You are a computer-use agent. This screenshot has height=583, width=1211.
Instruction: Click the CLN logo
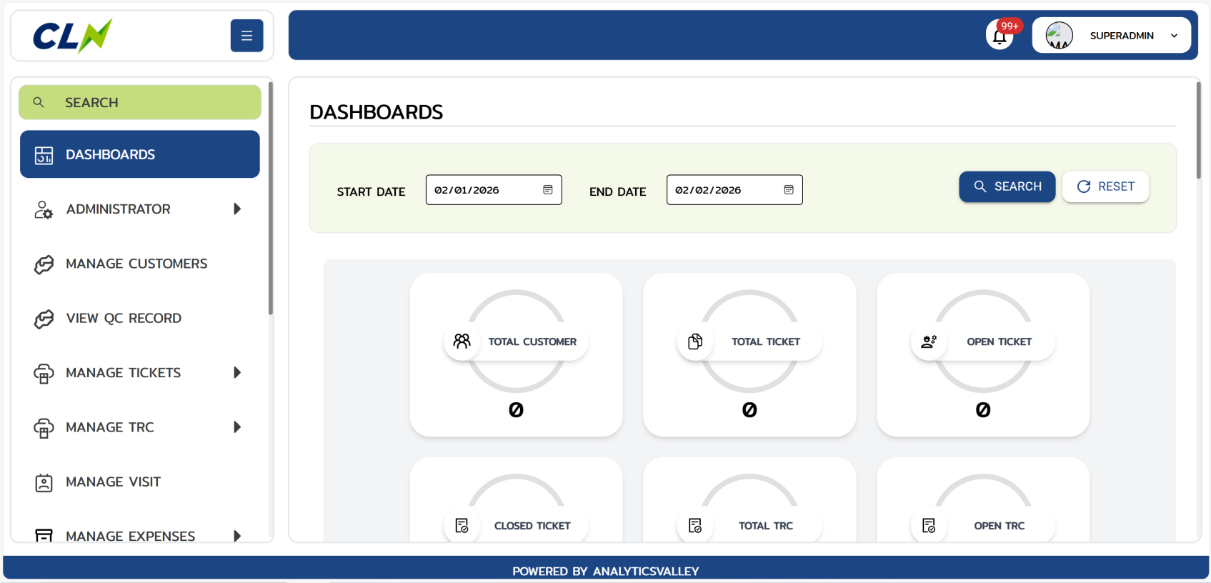[x=72, y=36]
